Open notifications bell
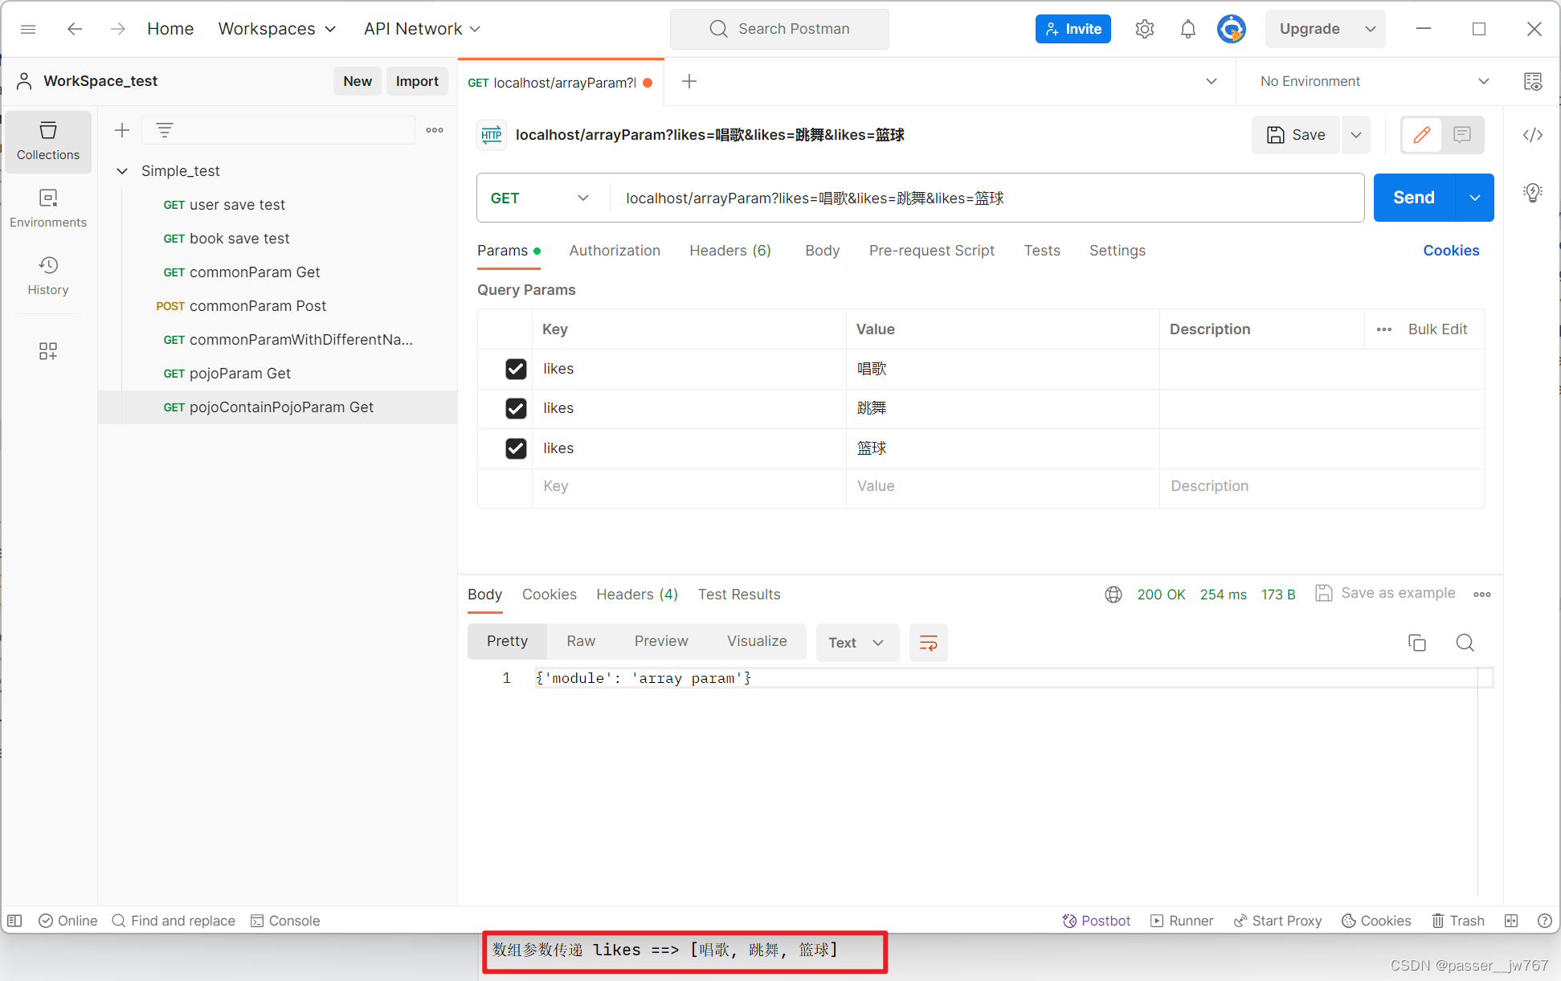1561x981 pixels. click(1188, 29)
